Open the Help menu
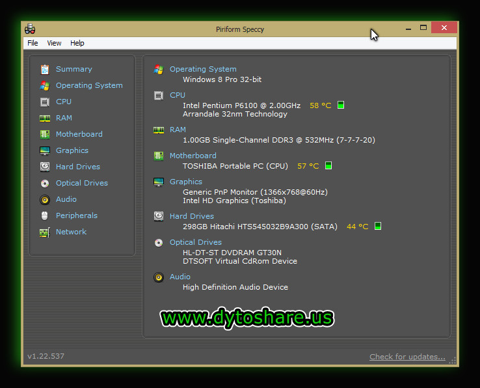The width and height of the screenshot is (480, 388). (x=77, y=43)
